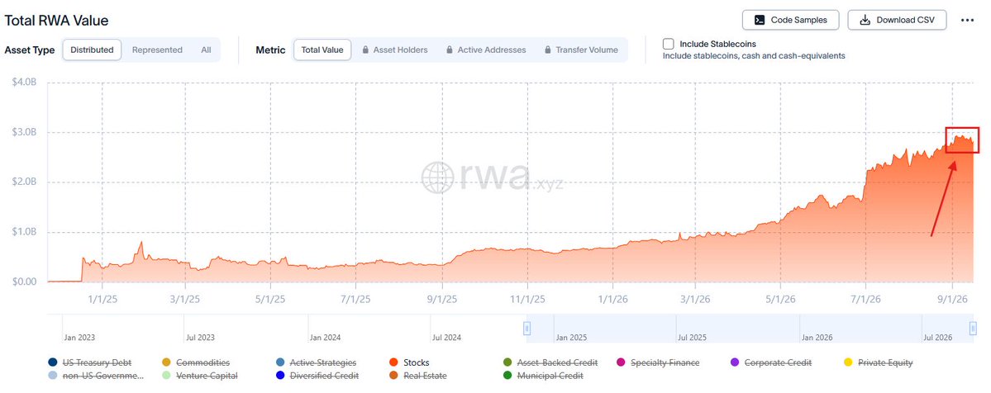Screen dimensions: 991x393
Task: Toggle Municipal Credit legend series
Action: [x=543, y=376]
